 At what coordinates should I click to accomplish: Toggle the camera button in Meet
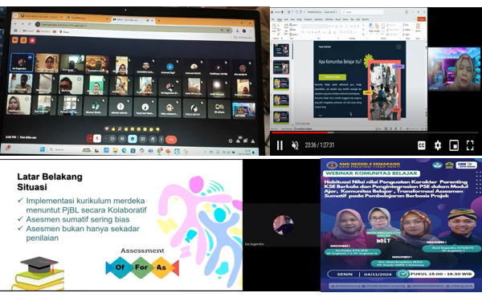[112, 139]
